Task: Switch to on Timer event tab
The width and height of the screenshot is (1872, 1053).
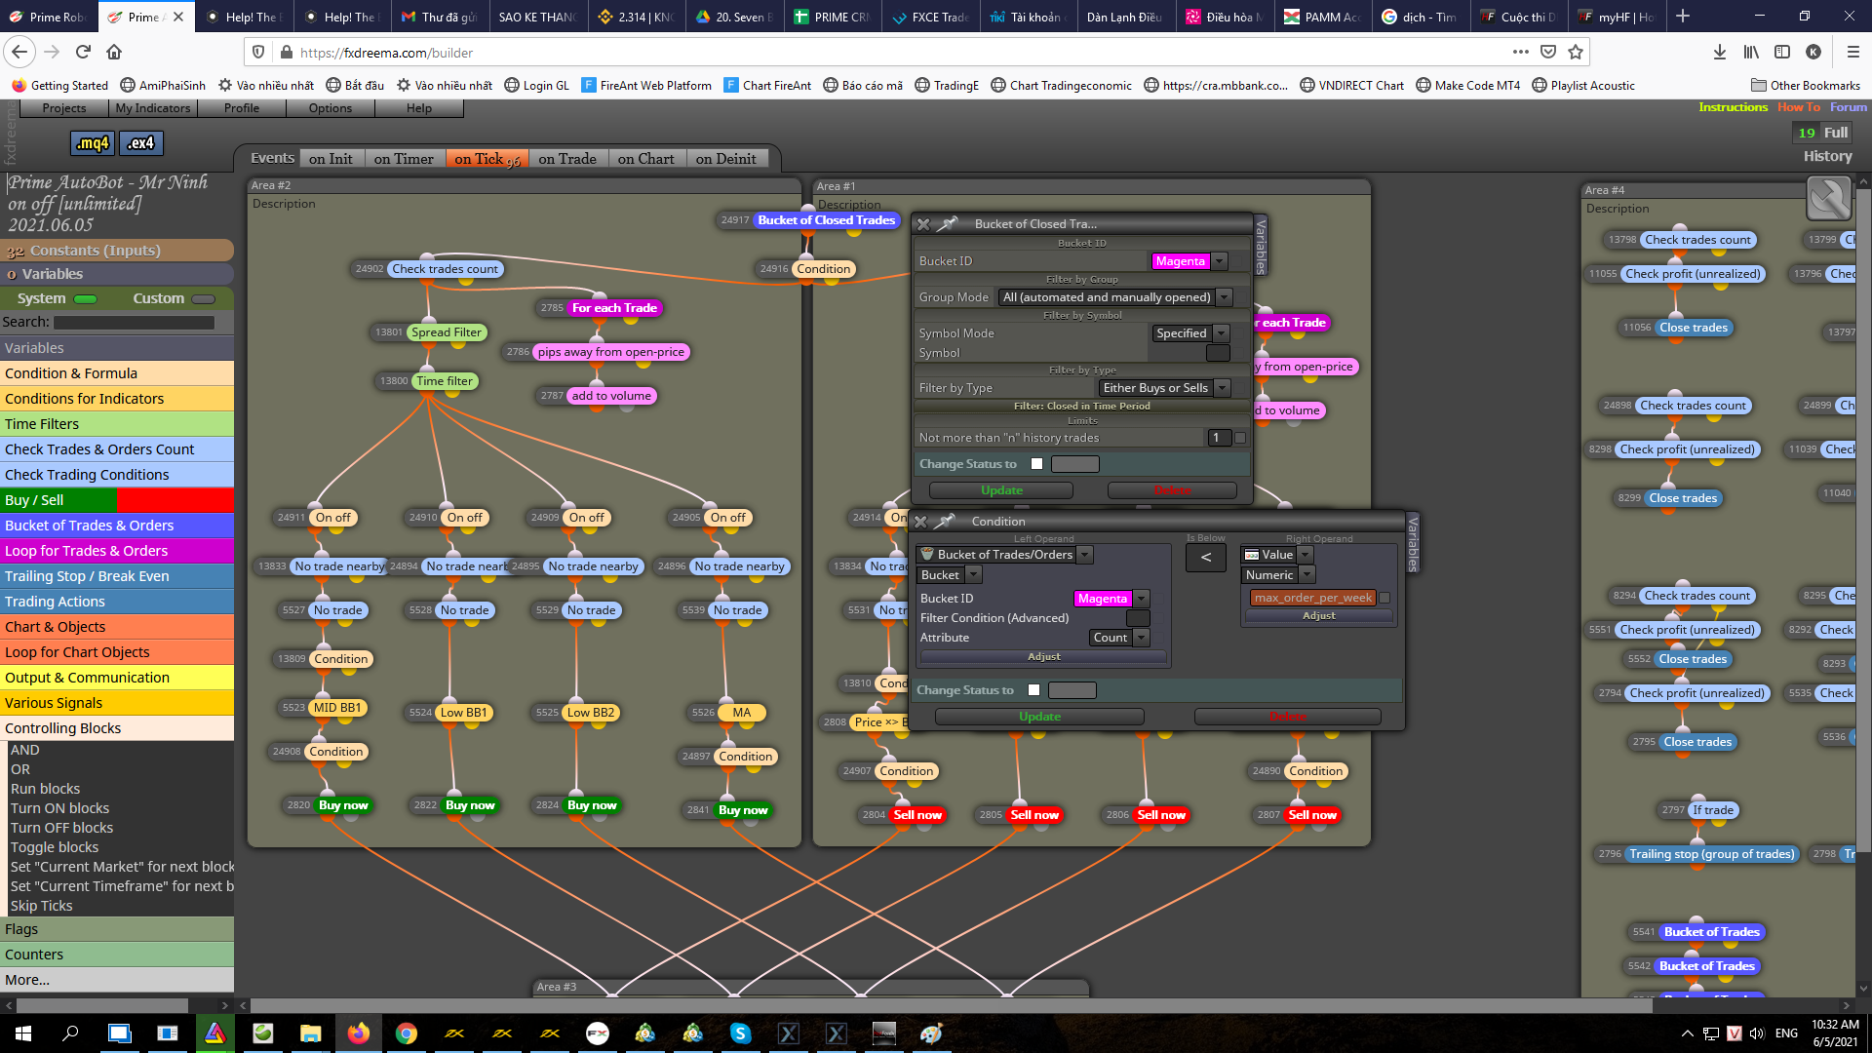Action: coord(404,159)
